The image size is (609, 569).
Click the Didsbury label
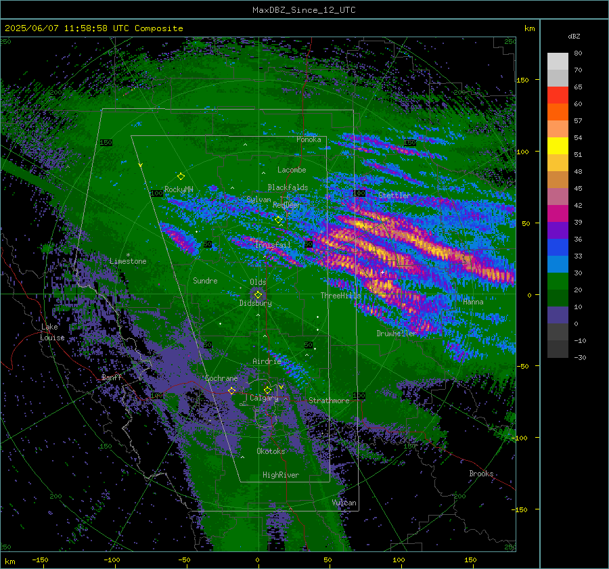click(255, 303)
